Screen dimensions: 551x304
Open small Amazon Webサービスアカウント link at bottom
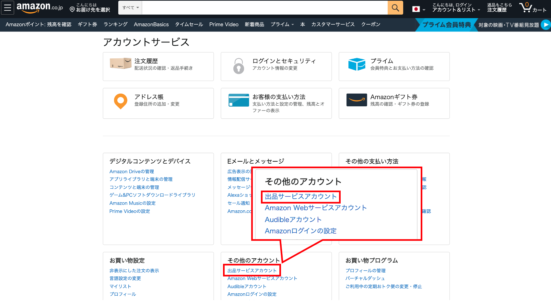tap(262, 278)
